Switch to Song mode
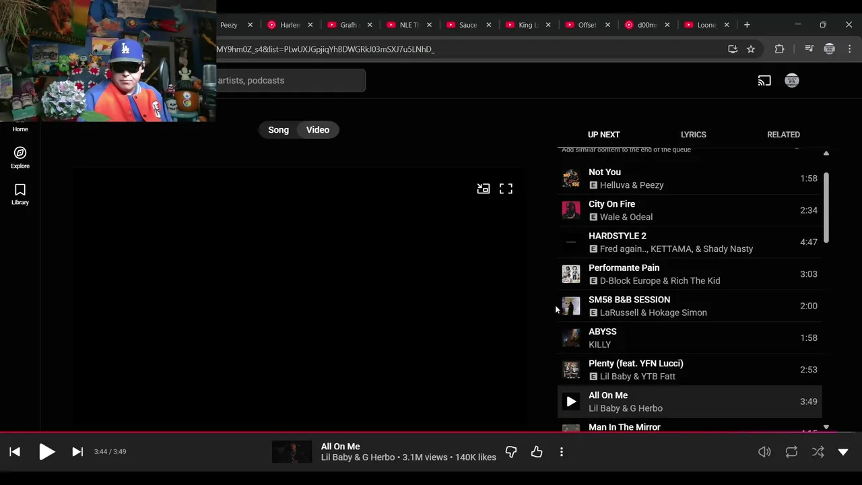Viewport: 862px width, 485px height. click(x=279, y=130)
